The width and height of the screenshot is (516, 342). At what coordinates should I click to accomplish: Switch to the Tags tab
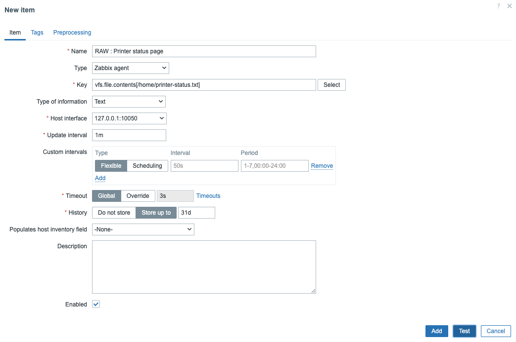(37, 33)
